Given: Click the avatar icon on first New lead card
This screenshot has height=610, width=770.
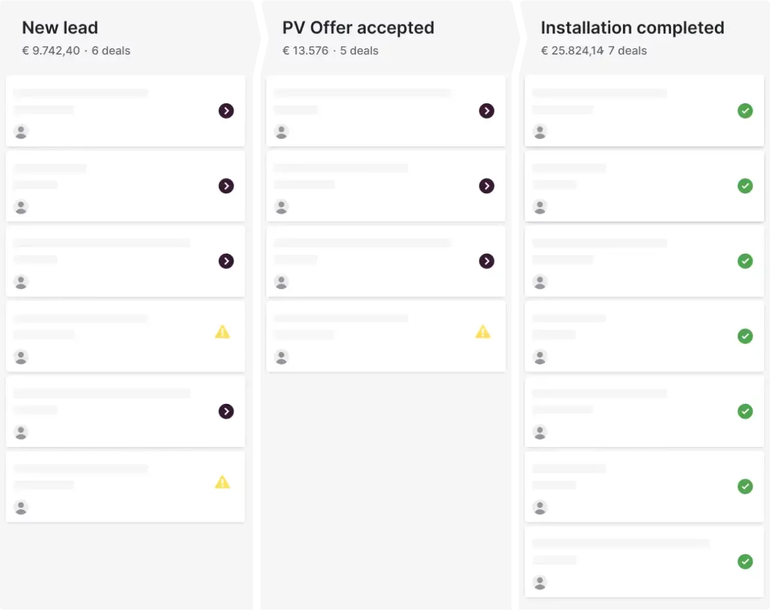Looking at the screenshot, I should tap(21, 132).
